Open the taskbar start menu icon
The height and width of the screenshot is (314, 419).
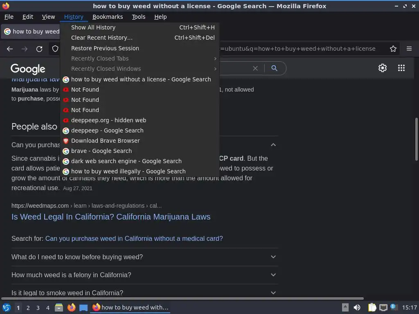click(7, 307)
